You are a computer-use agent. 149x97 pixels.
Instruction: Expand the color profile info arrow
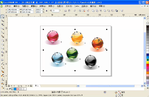(x=82, y=95)
